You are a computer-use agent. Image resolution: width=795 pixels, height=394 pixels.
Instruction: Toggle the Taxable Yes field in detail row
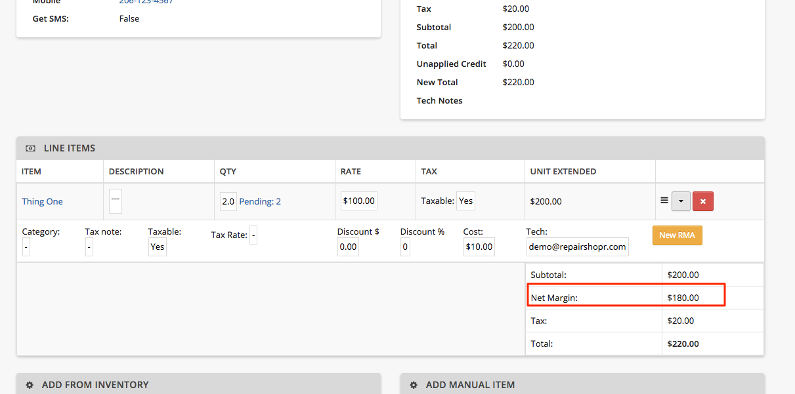[x=157, y=246]
